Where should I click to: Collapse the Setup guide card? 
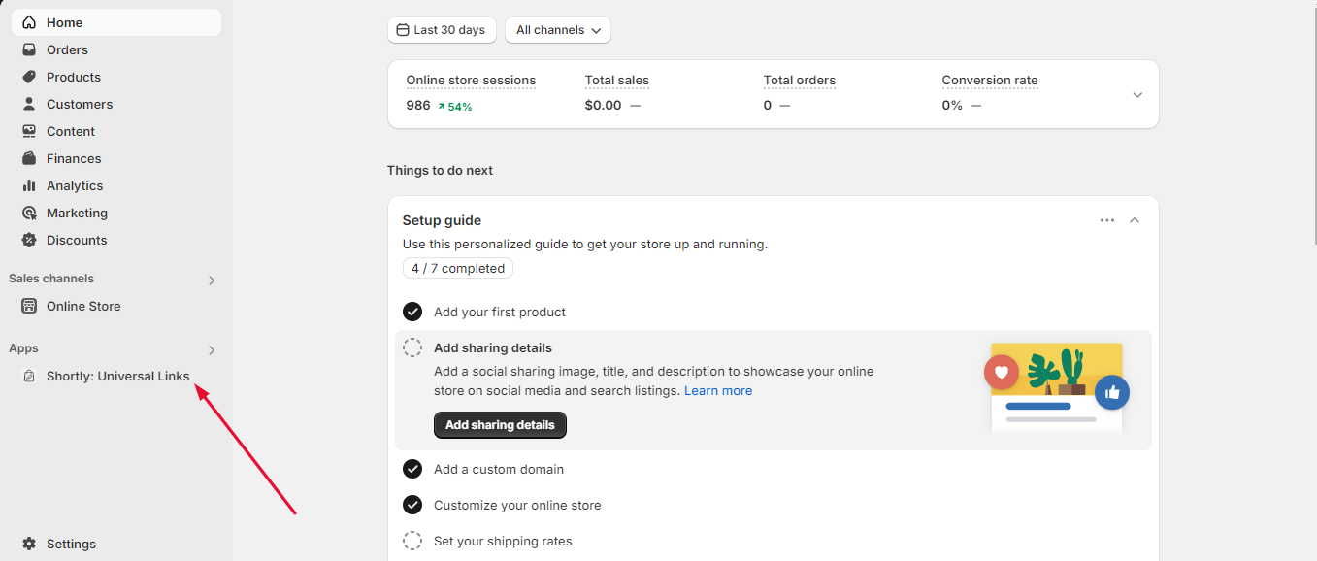point(1135,220)
